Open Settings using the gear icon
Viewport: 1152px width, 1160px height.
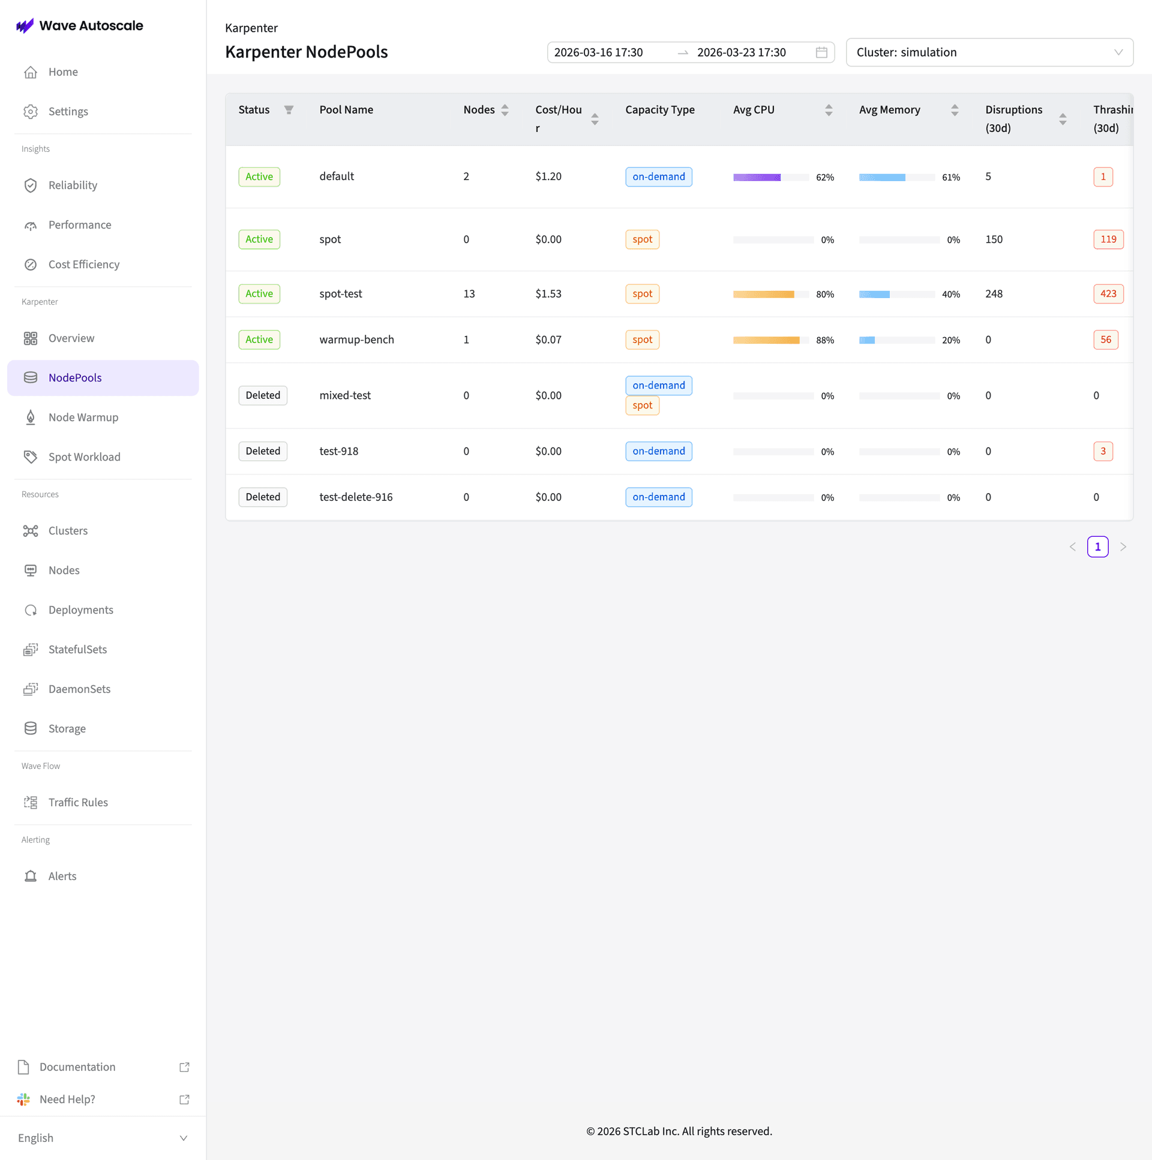tap(31, 112)
